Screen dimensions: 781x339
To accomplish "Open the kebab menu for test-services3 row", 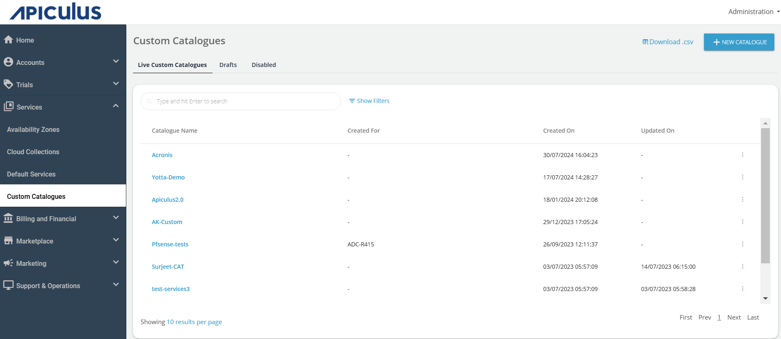I will pyautogui.click(x=742, y=289).
